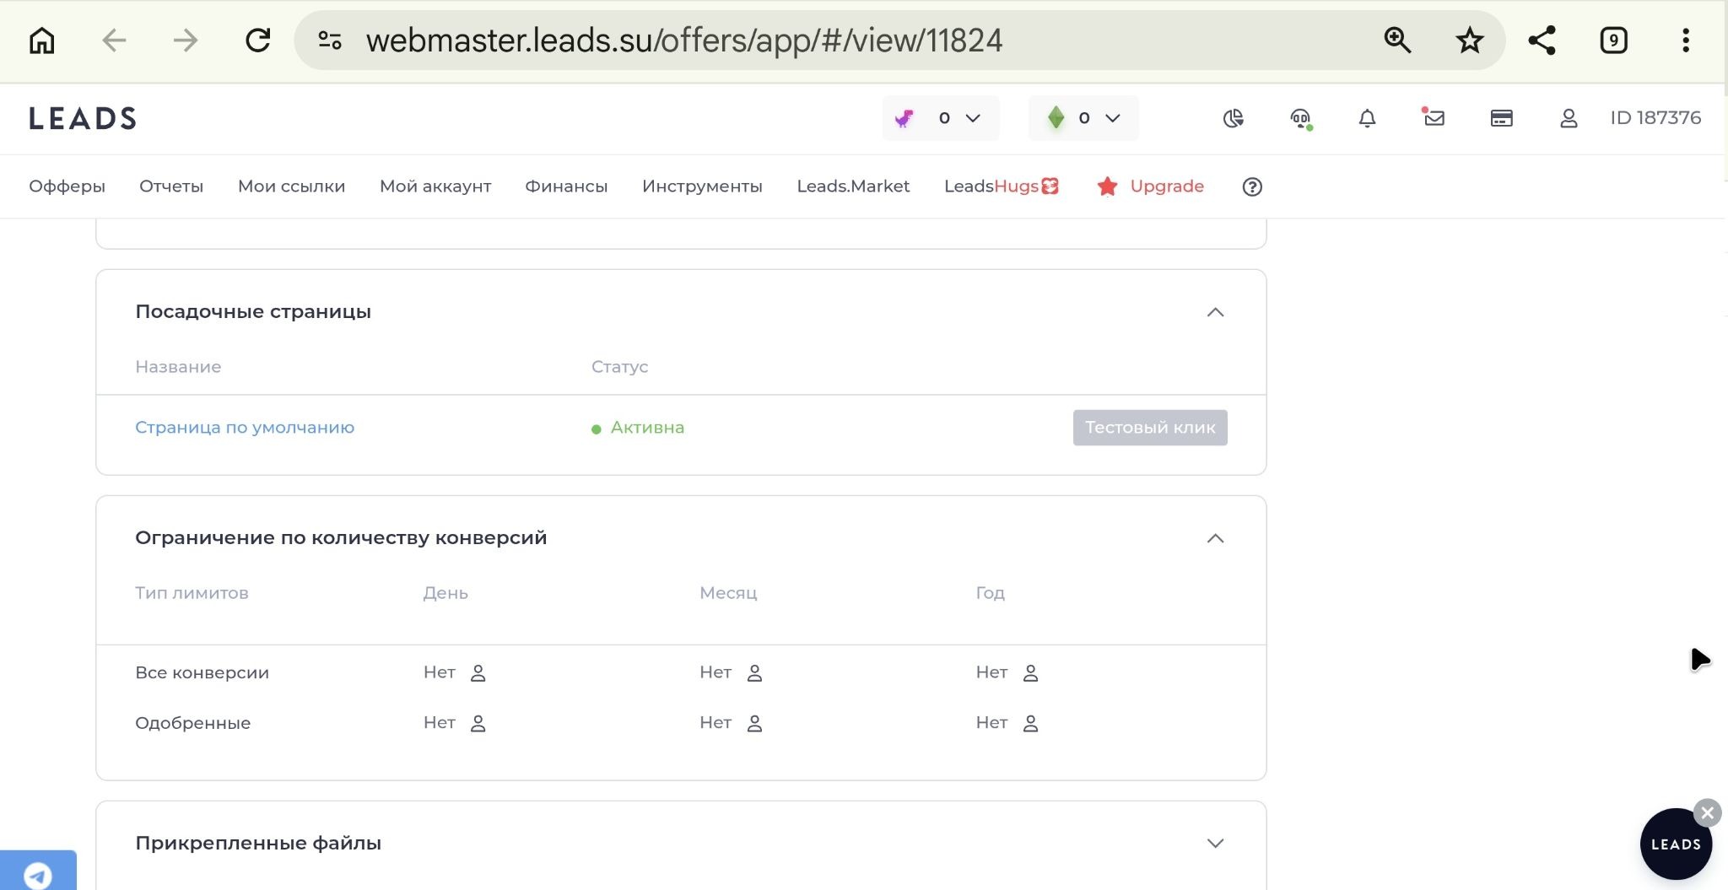Go to browser home page

click(x=41, y=40)
